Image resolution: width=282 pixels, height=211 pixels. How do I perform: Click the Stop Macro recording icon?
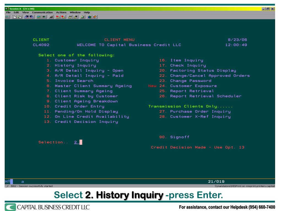click(63, 17)
